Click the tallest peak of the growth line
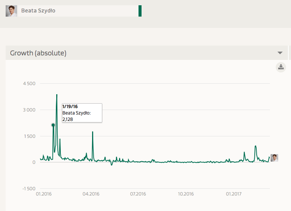Viewport: 291px width, 211px height. (x=57, y=95)
